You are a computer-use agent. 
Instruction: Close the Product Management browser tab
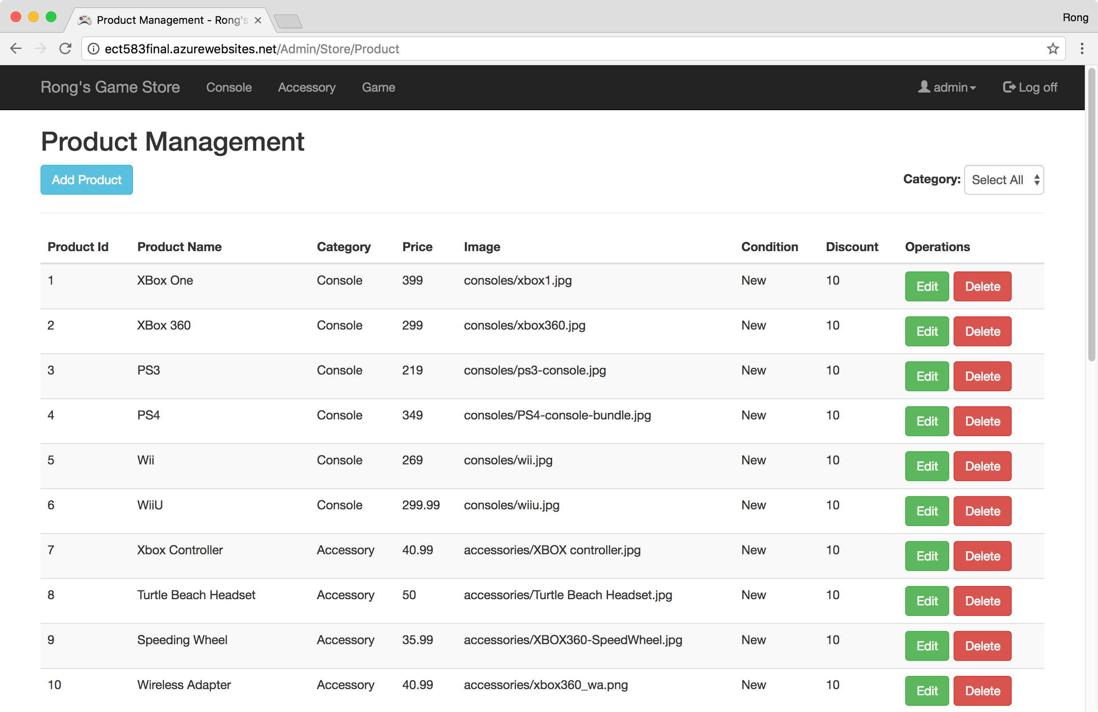coord(258,20)
